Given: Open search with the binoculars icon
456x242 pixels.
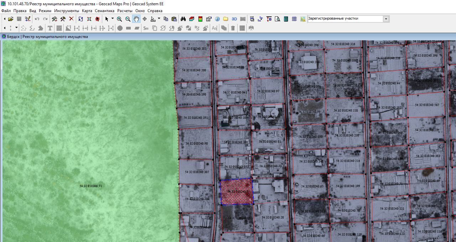Looking at the screenshot, I should pos(183,19).
